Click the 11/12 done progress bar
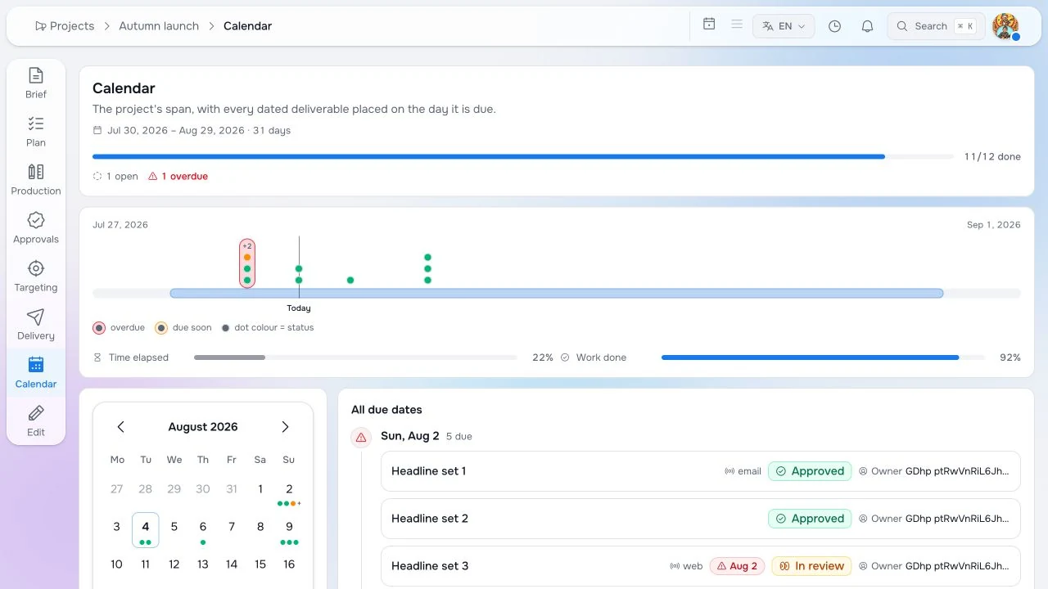The height and width of the screenshot is (589, 1048). pyautogui.click(x=523, y=156)
